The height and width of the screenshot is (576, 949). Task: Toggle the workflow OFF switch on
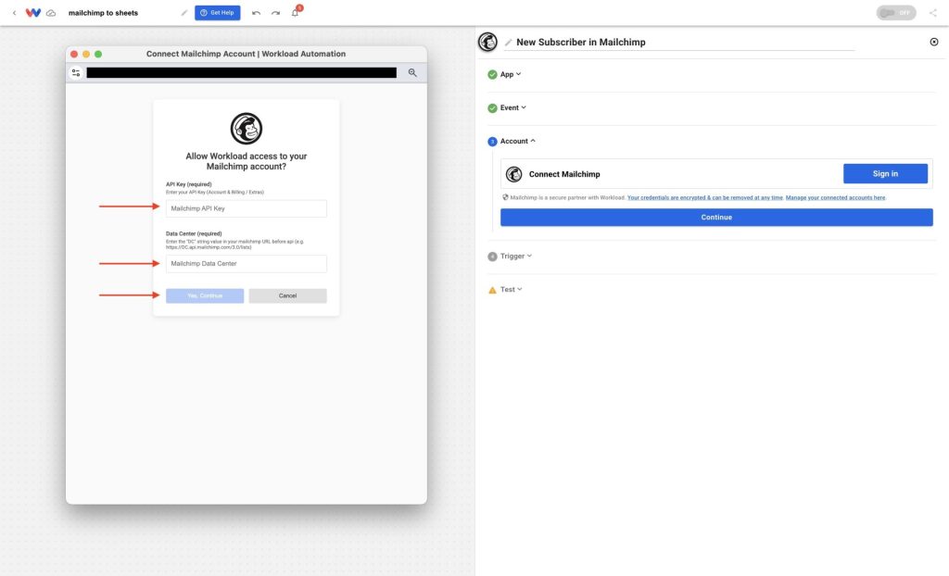point(896,13)
